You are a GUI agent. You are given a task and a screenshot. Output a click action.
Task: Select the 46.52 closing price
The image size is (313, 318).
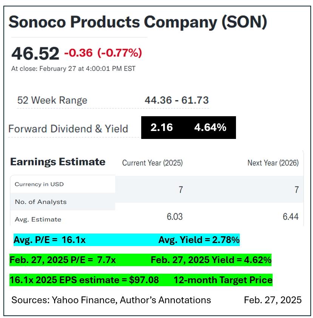point(35,53)
